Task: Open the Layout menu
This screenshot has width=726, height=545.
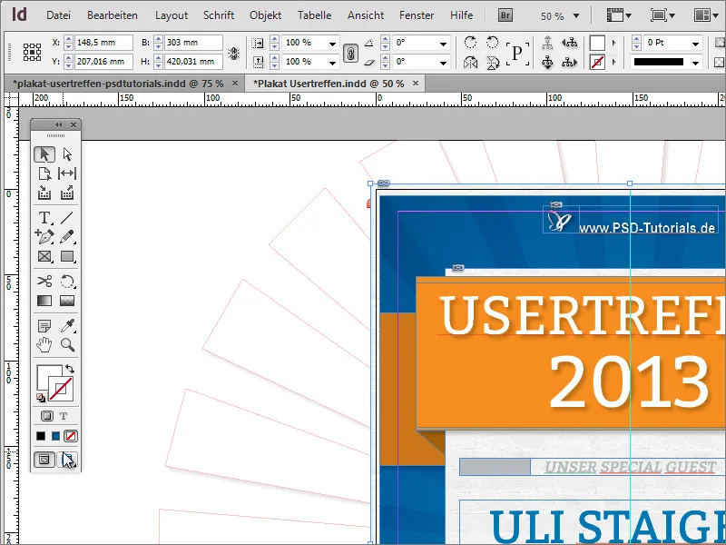Action: (172, 15)
